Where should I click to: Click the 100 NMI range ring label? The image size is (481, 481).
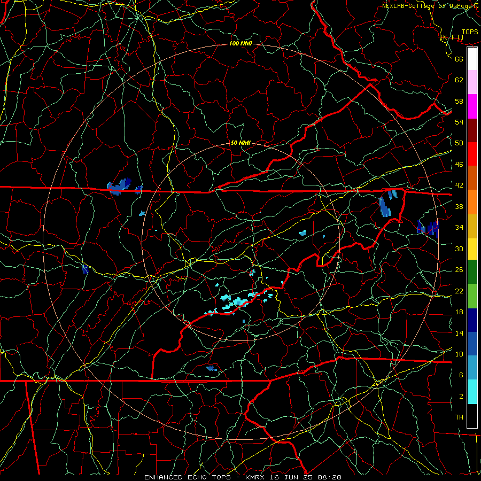point(241,44)
